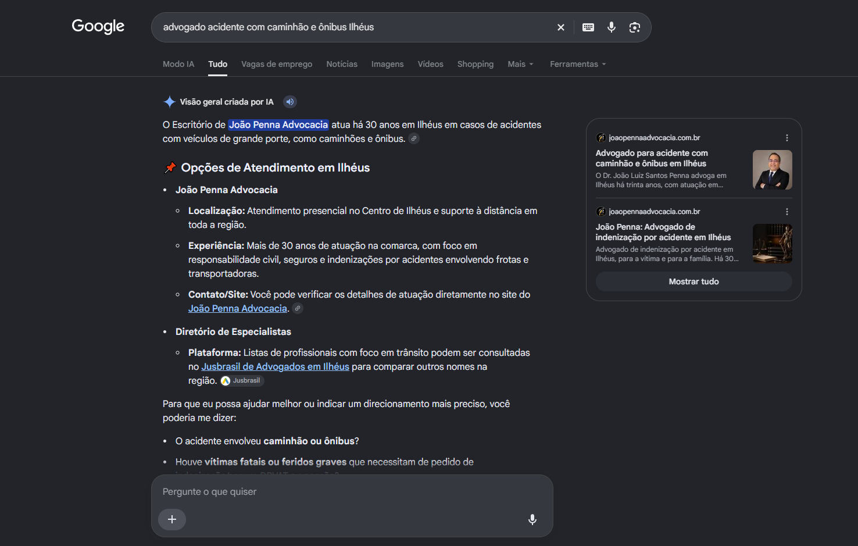
Task: Start voice search with the search bar microphone icon
Action: coord(612,27)
